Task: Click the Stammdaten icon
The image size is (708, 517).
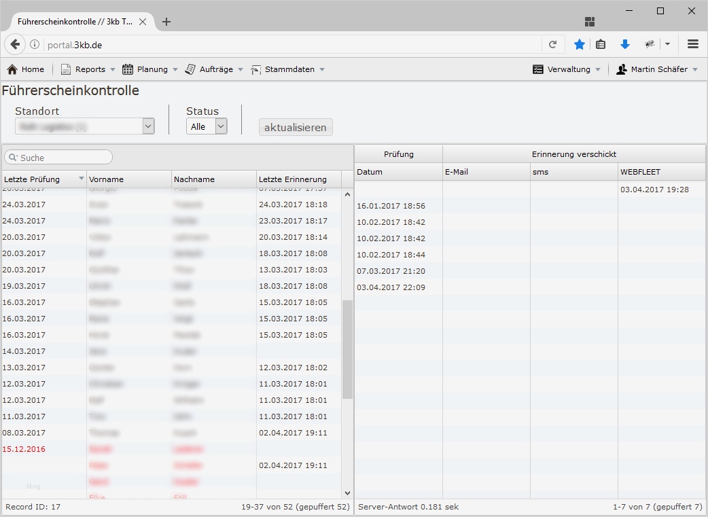Action: (256, 69)
